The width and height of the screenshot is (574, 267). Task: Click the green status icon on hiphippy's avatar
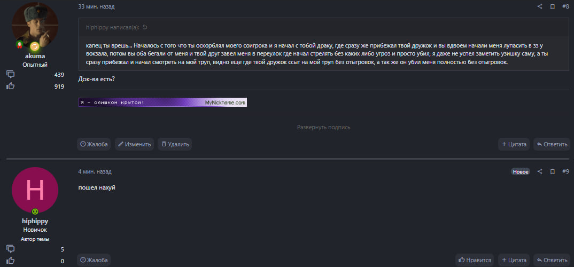pos(35,211)
